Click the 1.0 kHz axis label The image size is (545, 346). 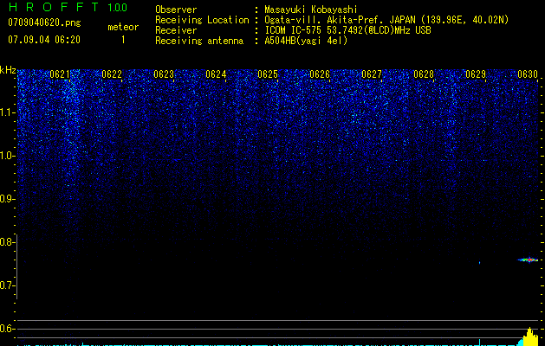coord(7,156)
